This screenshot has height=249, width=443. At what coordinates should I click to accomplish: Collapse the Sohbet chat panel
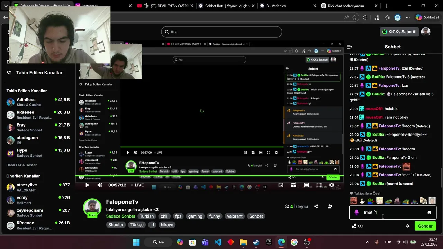pos(350,47)
